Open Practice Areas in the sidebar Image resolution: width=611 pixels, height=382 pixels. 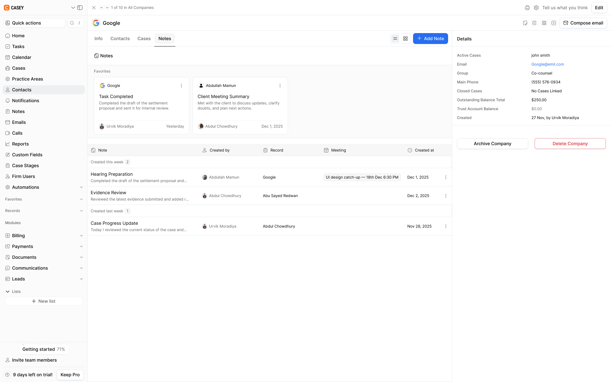(44, 79)
